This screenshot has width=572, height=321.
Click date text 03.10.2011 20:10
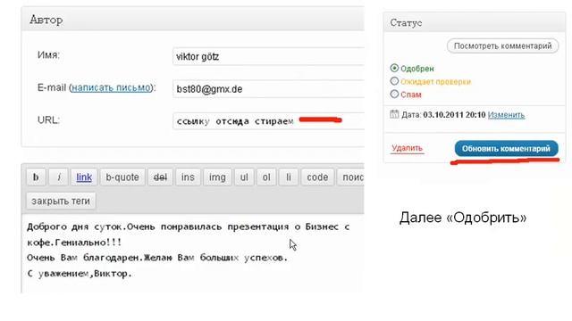pos(454,115)
